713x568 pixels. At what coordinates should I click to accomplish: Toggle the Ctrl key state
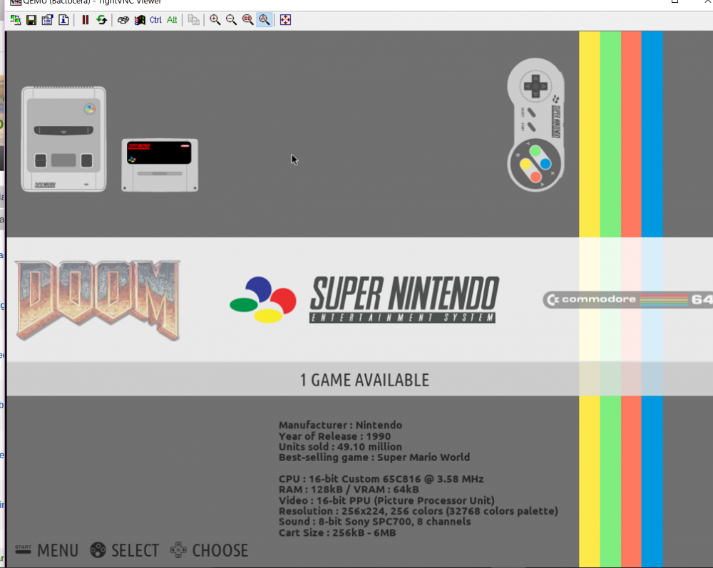click(155, 20)
